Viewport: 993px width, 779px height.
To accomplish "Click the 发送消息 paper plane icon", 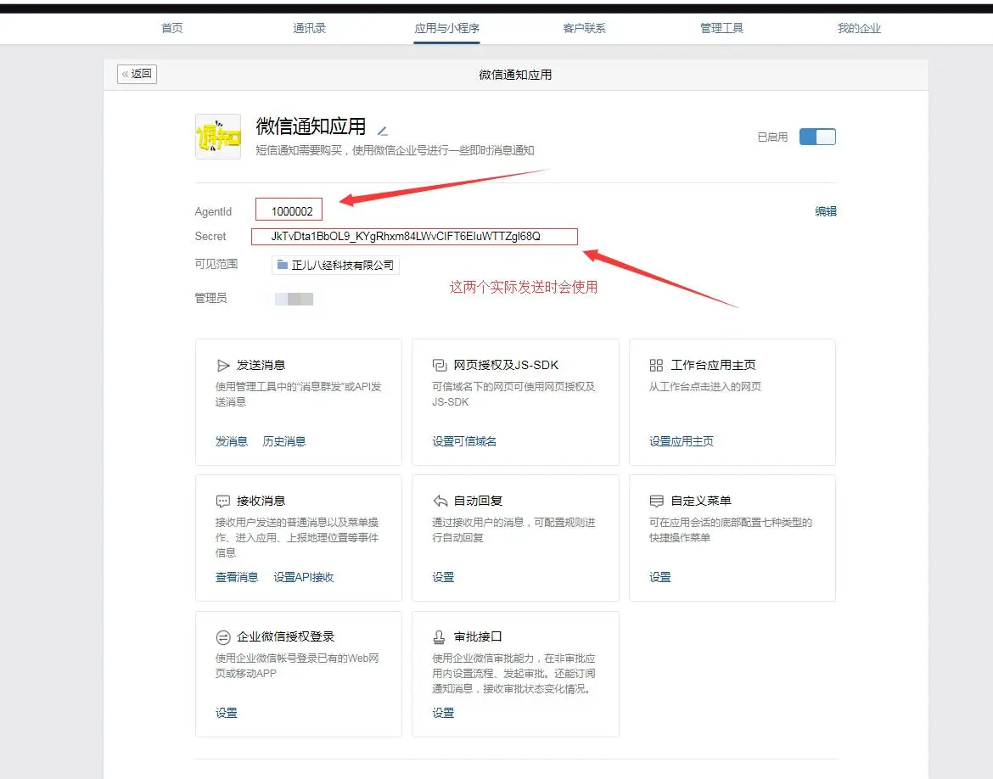I will pos(223,366).
